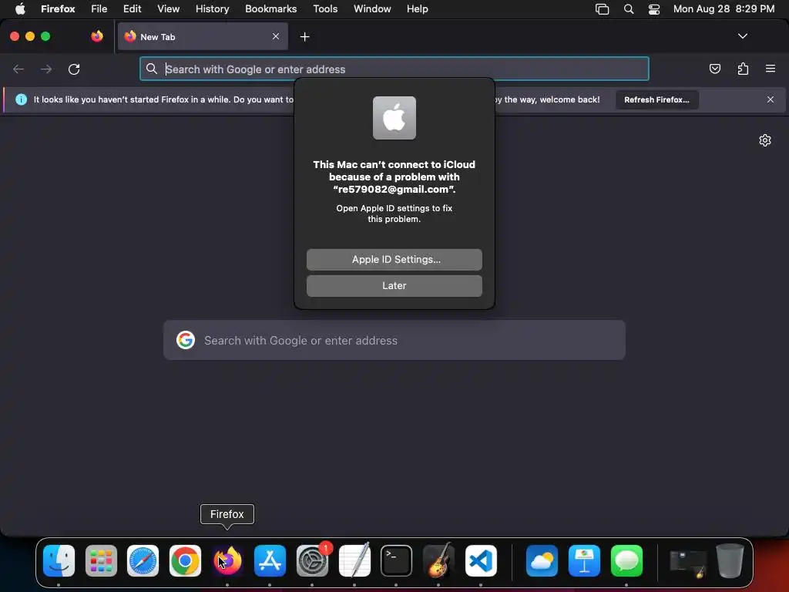789x592 pixels.
Task: Open Control Center in menu bar
Action: coord(653,9)
